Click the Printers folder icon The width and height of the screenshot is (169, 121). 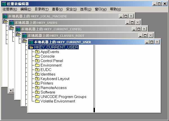pos(37,83)
